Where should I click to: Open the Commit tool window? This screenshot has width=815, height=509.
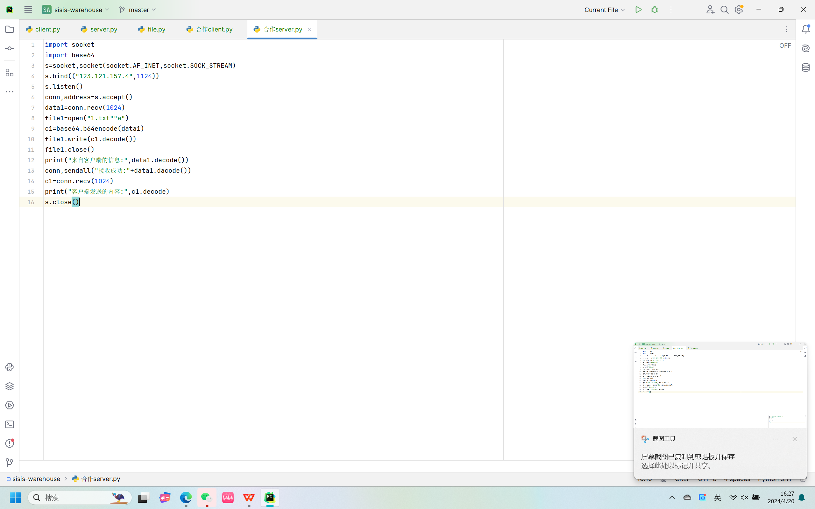click(10, 48)
